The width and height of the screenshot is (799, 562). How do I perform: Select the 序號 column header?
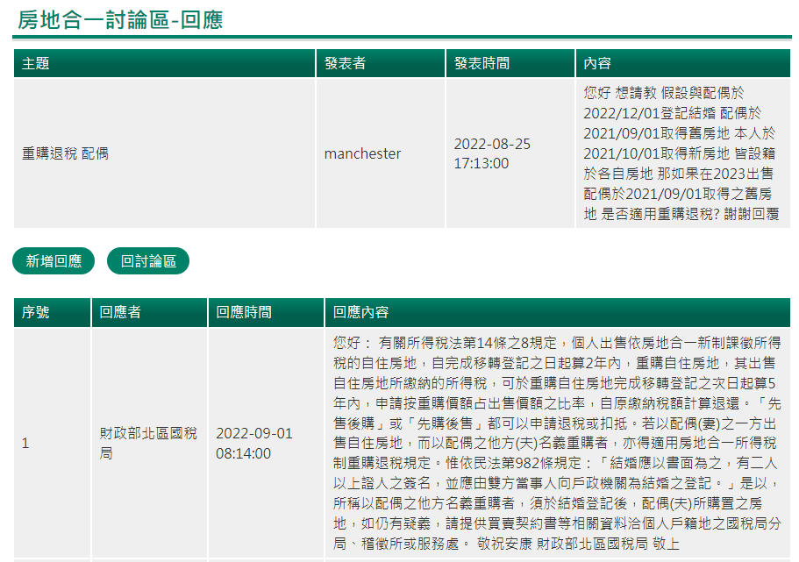[36, 312]
